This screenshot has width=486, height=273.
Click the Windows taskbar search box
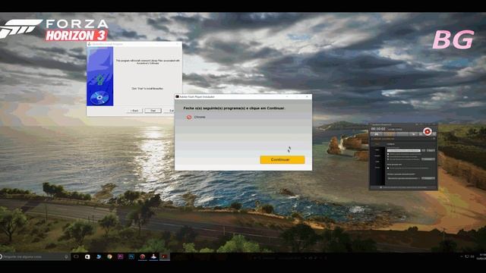[35, 256]
